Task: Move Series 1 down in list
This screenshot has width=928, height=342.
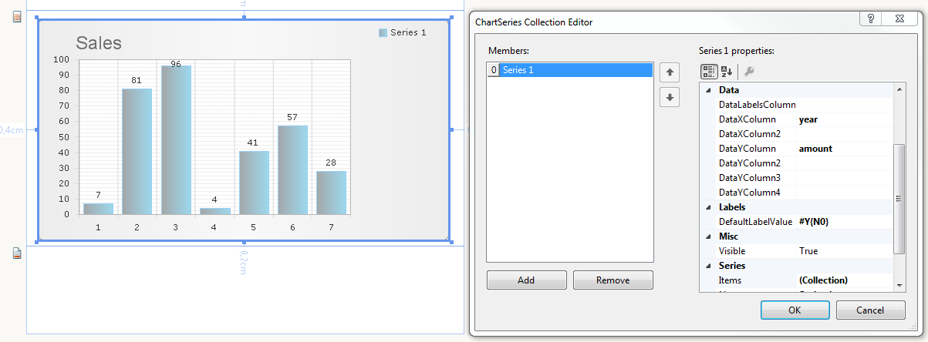Action: 670,98
